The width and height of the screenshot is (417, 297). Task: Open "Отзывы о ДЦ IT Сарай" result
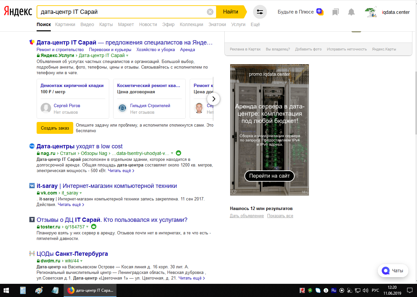click(112, 220)
